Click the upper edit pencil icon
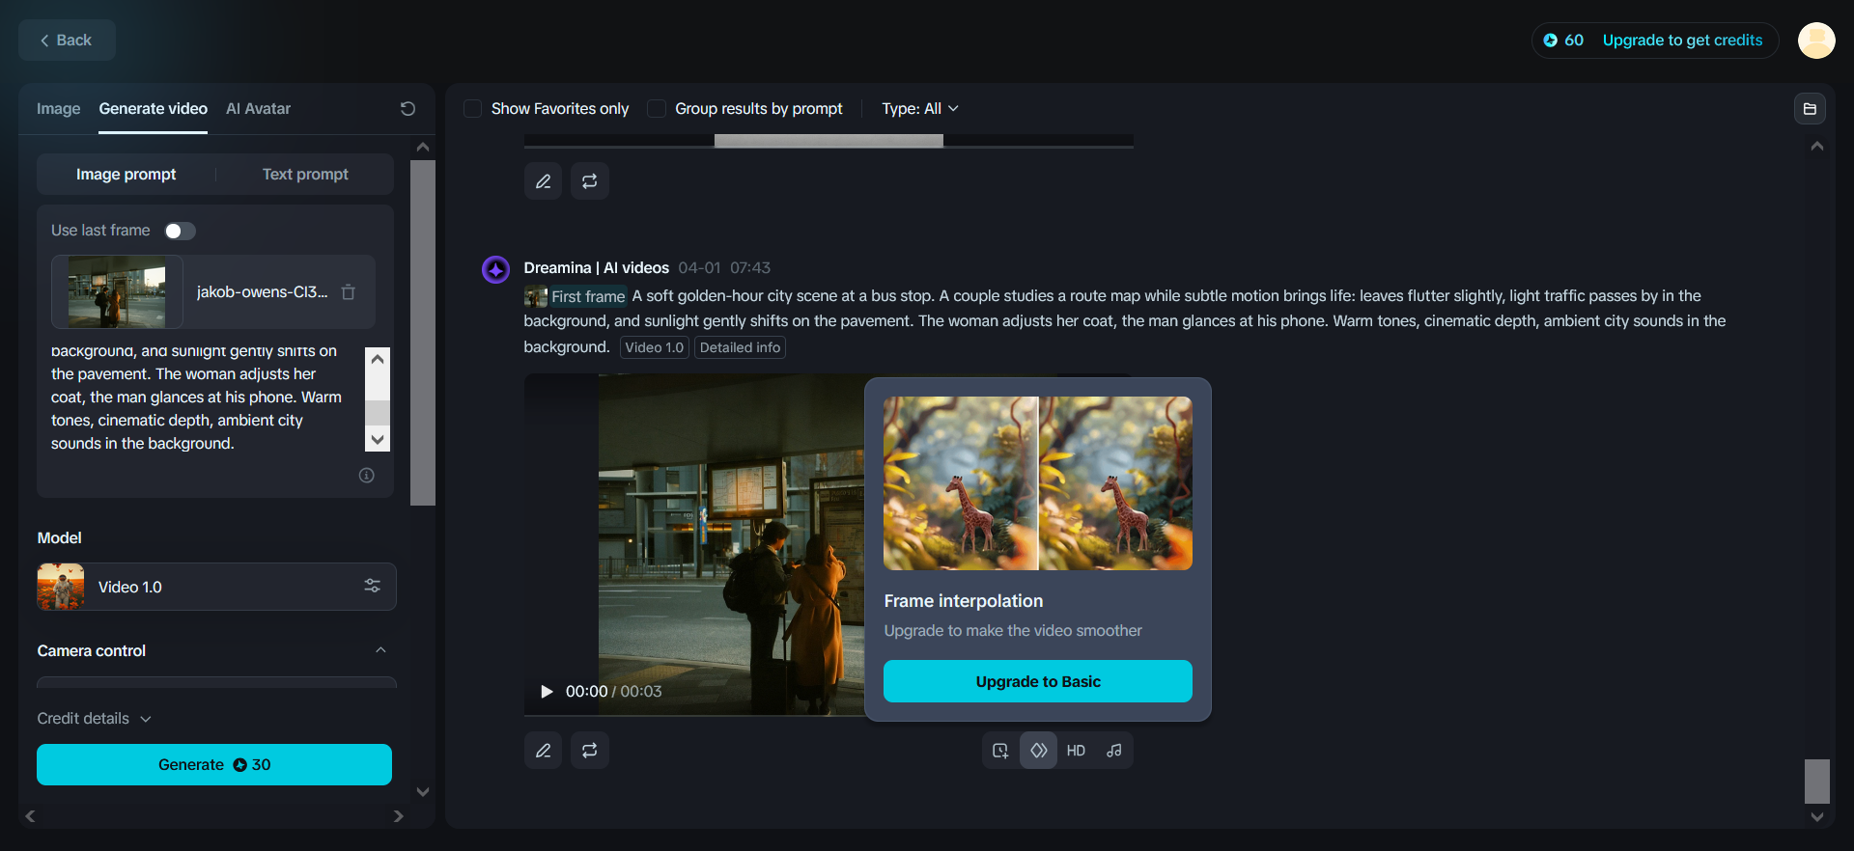Image resolution: width=1854 pixels, height=851 pixels. click(543, 180)
